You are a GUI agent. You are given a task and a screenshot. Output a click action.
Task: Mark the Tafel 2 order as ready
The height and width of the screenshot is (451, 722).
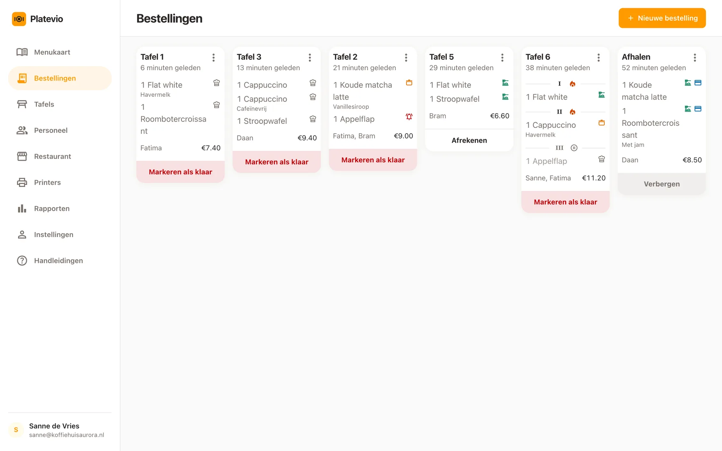point(373,160)
